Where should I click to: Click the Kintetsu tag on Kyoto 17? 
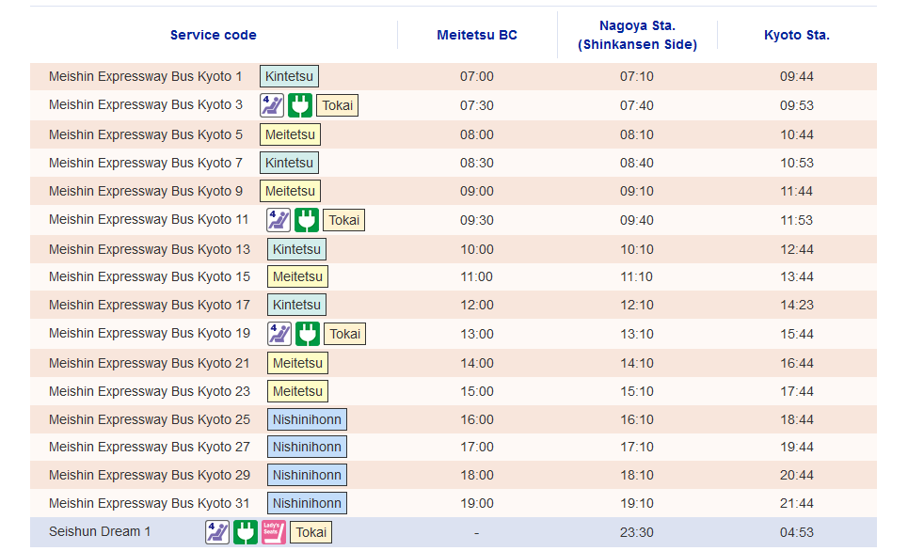pyautogui.click(x=296, y=305)
